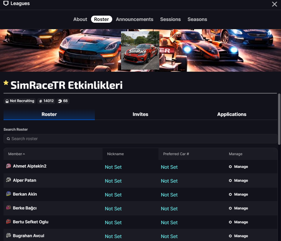The image size is (281, 241).
Task: Click the Not Recruiting lock badge
Action: click(20, 101)
